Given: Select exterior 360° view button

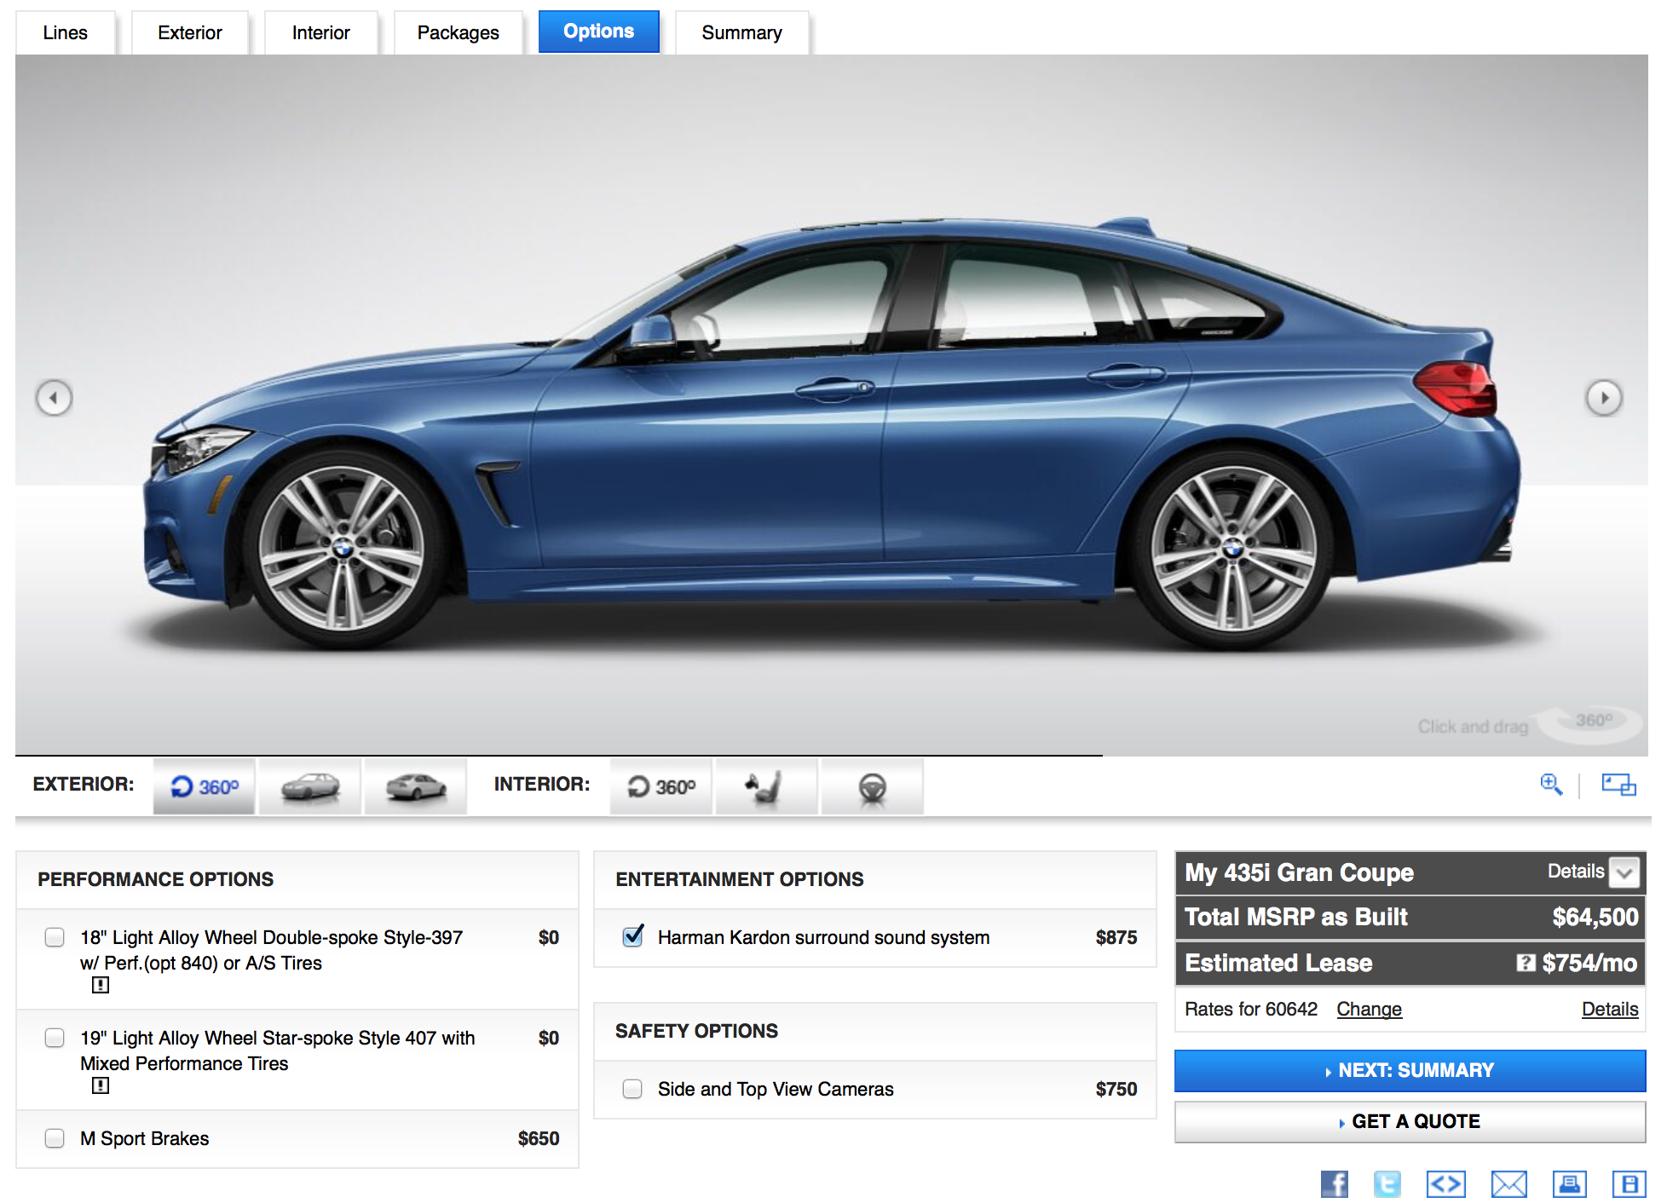Looking at the screenshot, I should pyautogui.click(x=205, y=786).
